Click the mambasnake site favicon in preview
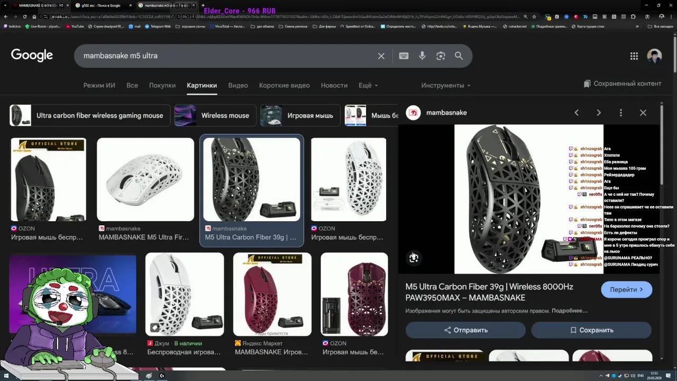677x381 pixels. (x=413, y=113)
